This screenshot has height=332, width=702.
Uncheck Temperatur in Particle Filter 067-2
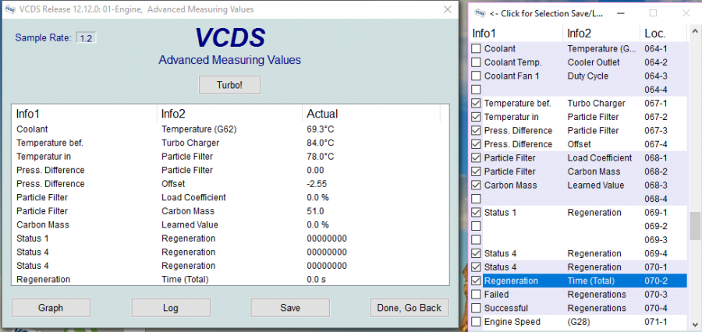[x=477, y=117]
